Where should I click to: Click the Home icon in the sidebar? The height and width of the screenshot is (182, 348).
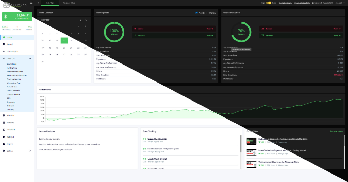tap(4, 37)
